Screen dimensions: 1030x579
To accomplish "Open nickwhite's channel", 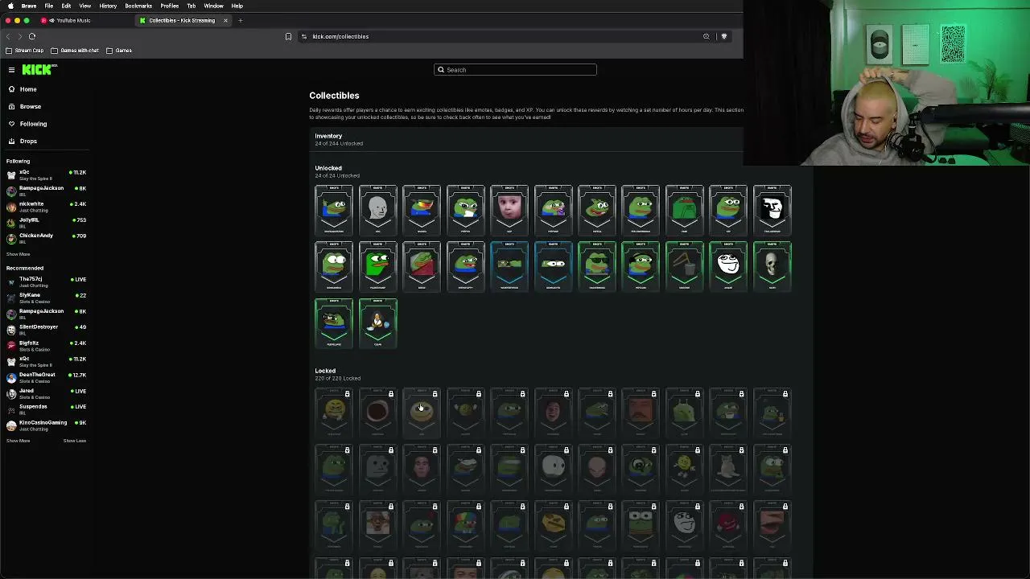I will pyautogui.click(x=46, y=207).
